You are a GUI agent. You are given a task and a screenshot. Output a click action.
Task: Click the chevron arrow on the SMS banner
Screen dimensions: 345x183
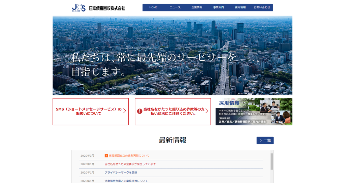pyautogui.click(x=125, y=111)
